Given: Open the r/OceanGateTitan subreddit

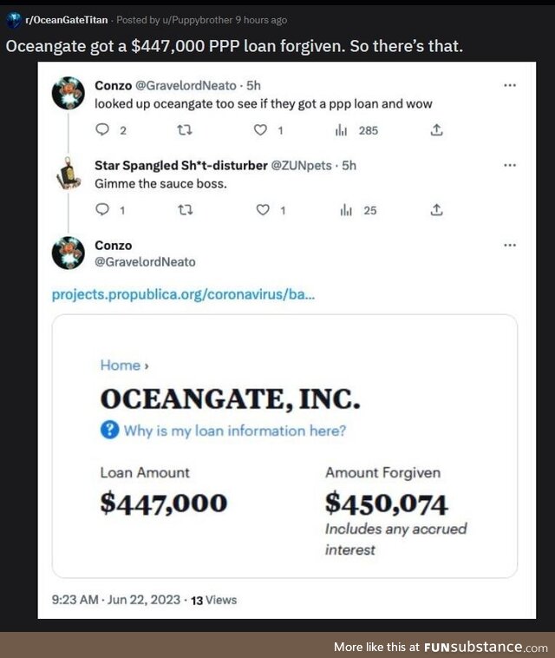Looking at the screenshot, I should click(x=67, y=20).
